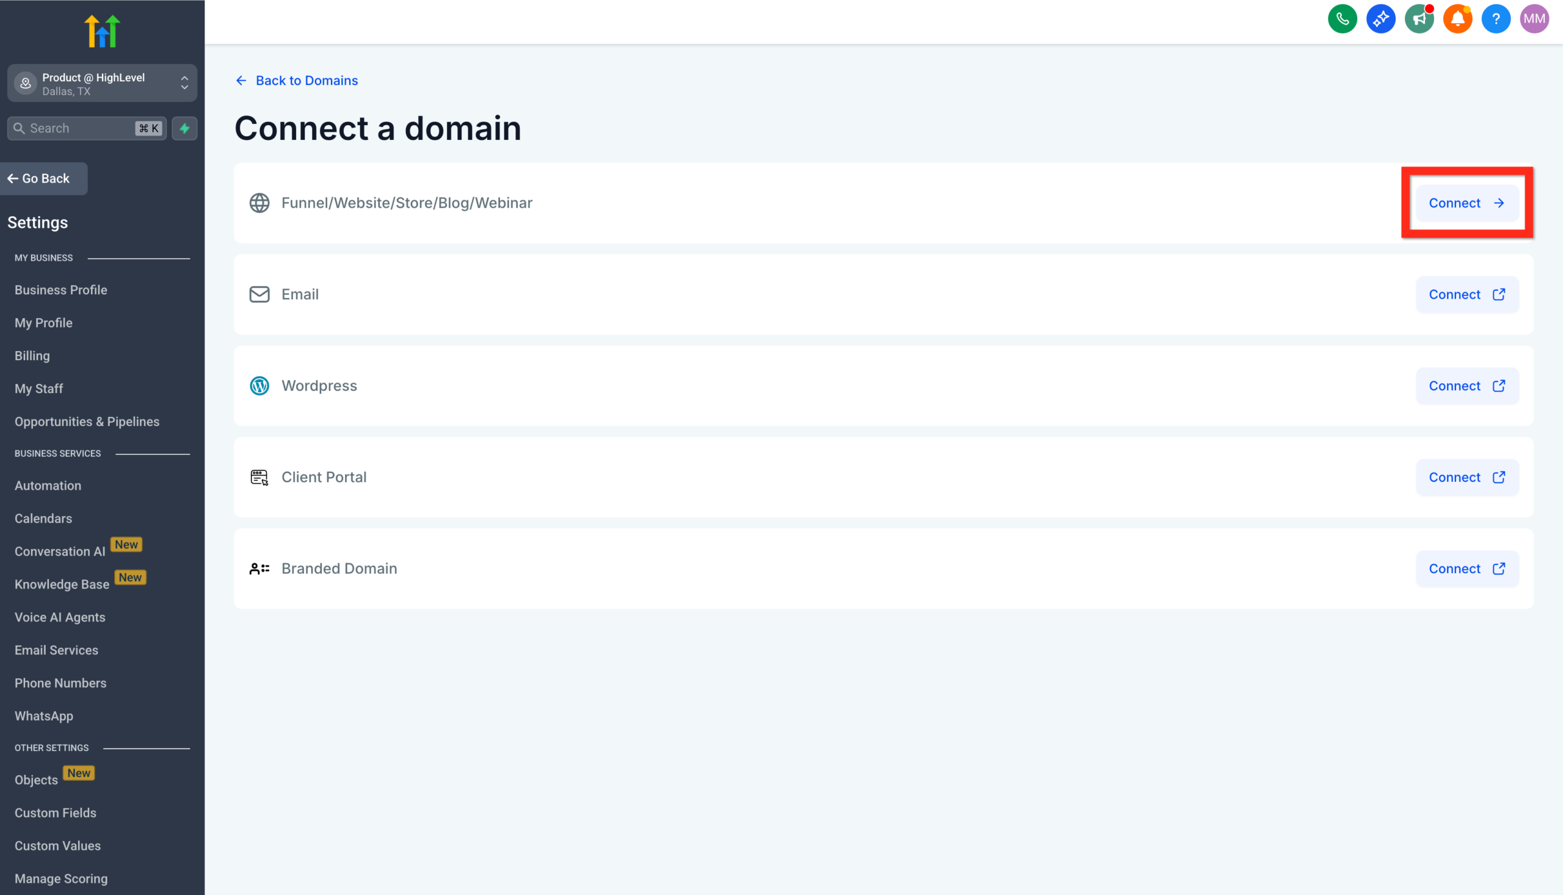The image size is (1563, 895).
Task: Click the Back to Domains link
Action: pyautogui.click(x=306, y=81)
